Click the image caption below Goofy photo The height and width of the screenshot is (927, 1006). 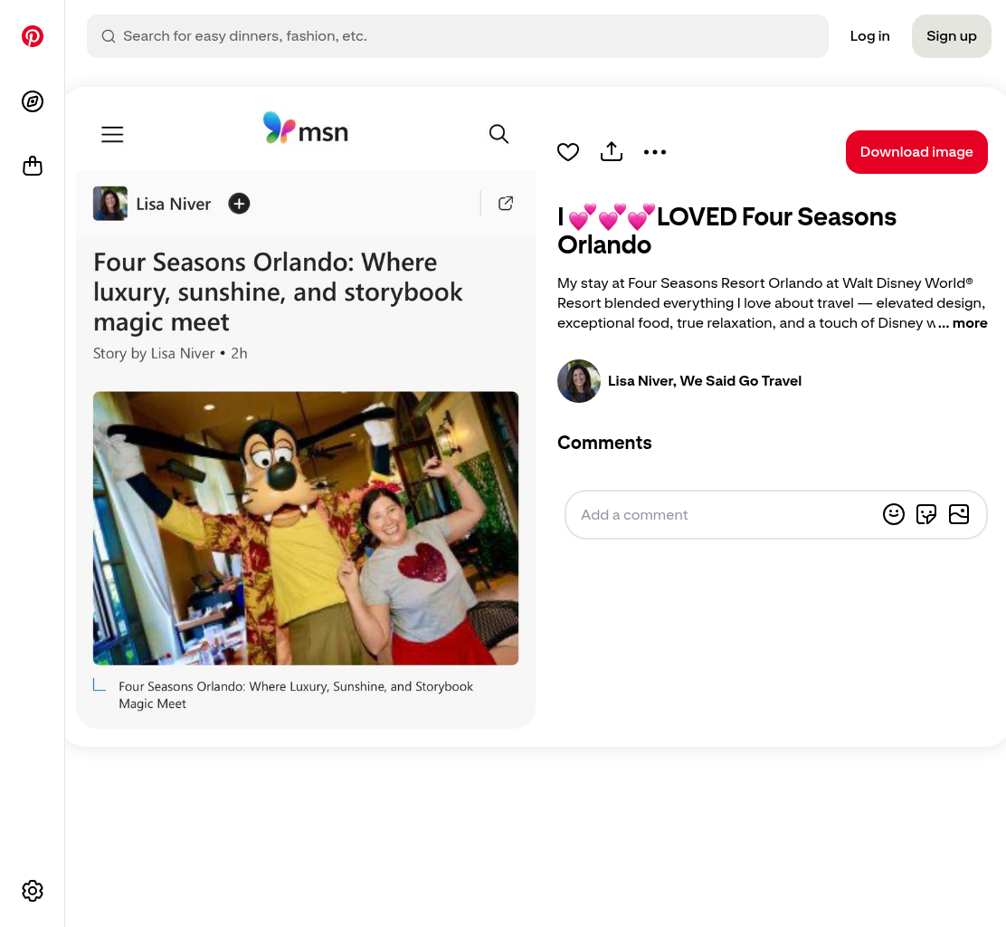point(296,695)
